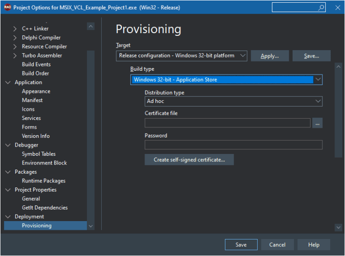Collapse the Packages tree node
This screenshot has width=345, height=256.
tap(8, 172)
